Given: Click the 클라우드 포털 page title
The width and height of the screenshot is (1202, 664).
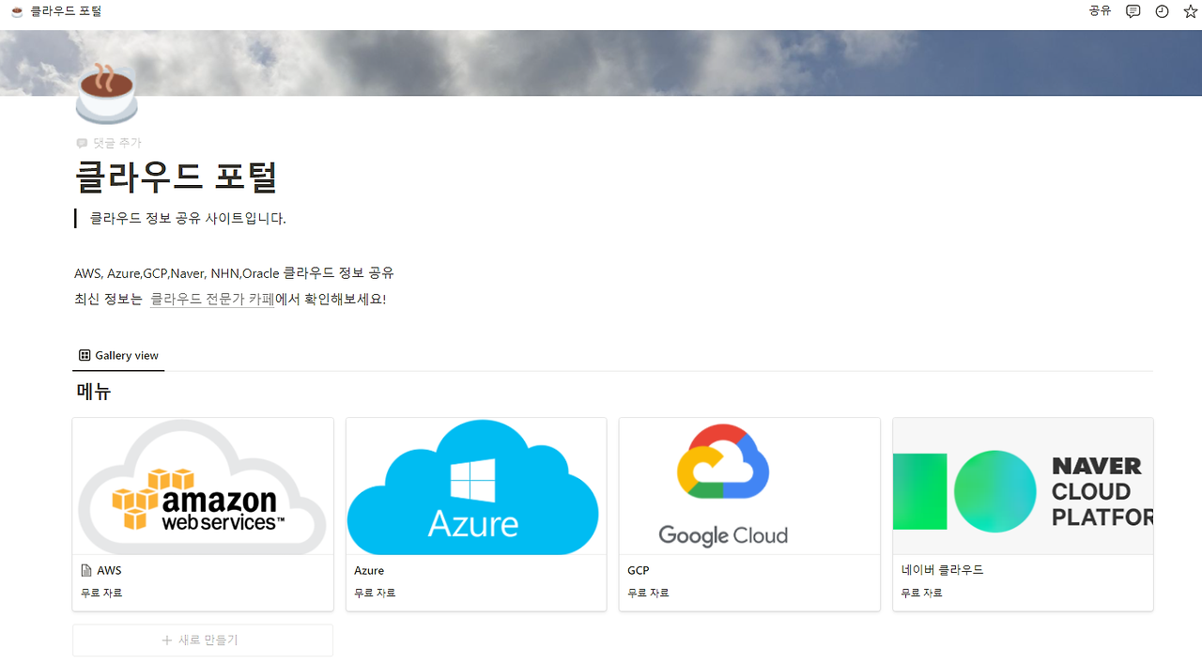Looking at the screenshot, I should point(177,178).
